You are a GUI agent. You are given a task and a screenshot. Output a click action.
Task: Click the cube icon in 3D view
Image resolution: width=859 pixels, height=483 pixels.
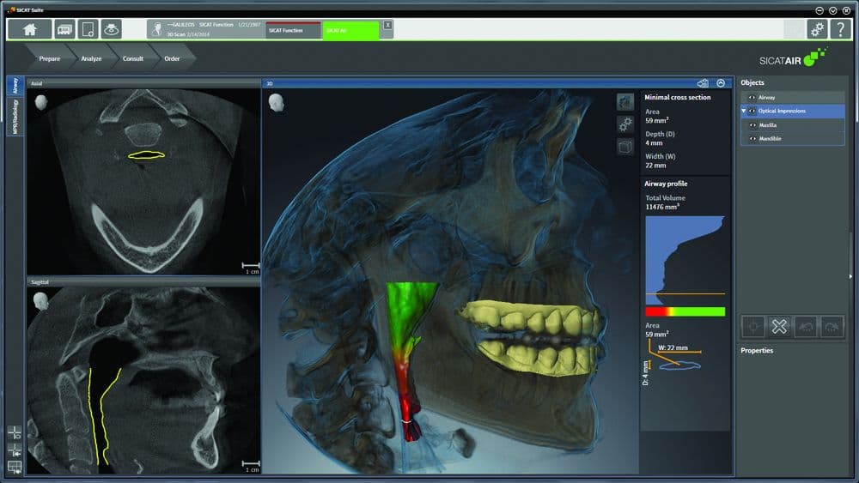tap(625, 146)
